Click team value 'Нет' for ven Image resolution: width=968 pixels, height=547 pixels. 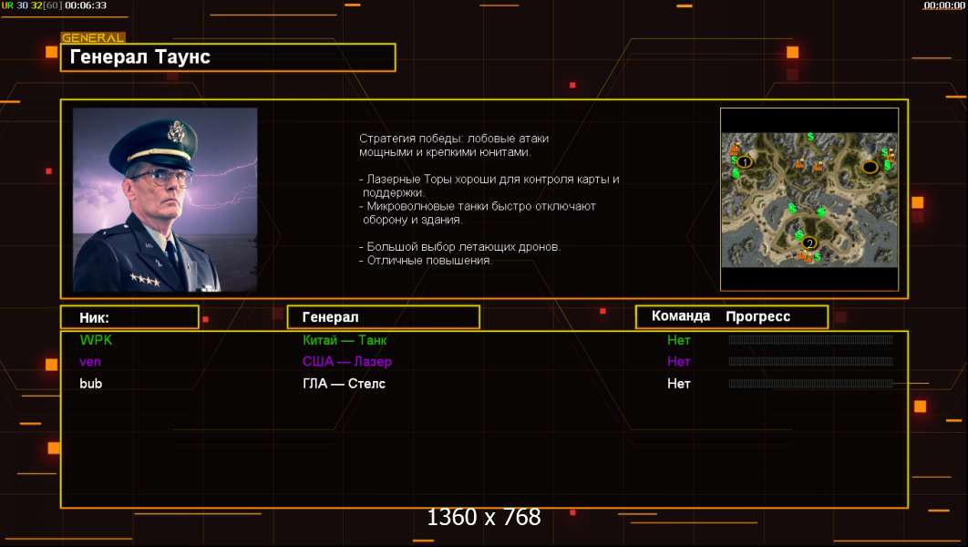[678, 362]
